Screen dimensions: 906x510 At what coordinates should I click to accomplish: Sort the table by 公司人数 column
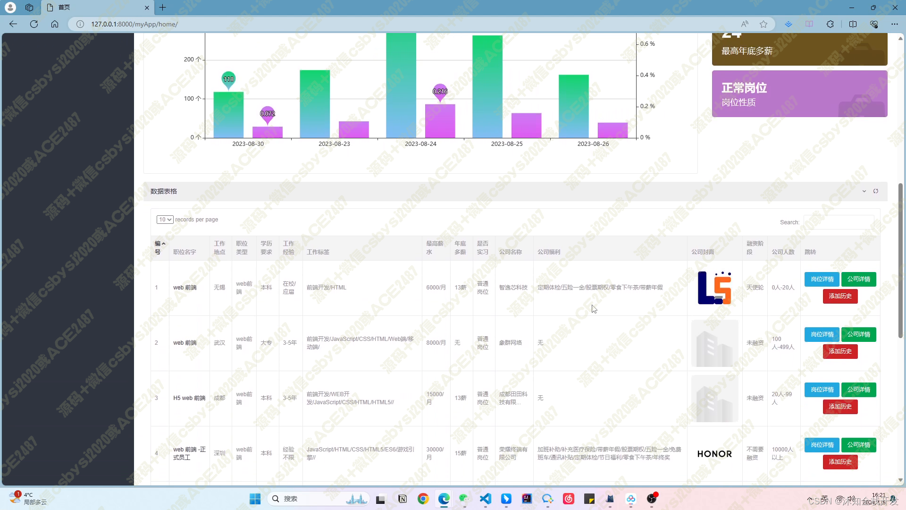783,248
